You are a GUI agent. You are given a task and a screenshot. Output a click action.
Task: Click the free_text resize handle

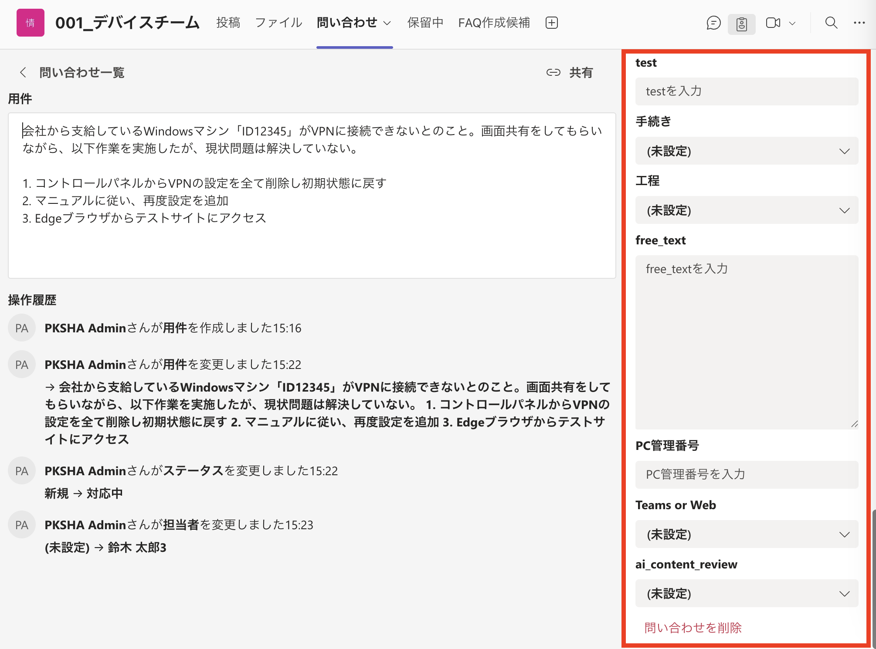854,424
